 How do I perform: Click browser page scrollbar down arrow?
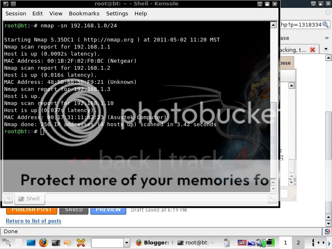tap(328, 223)
